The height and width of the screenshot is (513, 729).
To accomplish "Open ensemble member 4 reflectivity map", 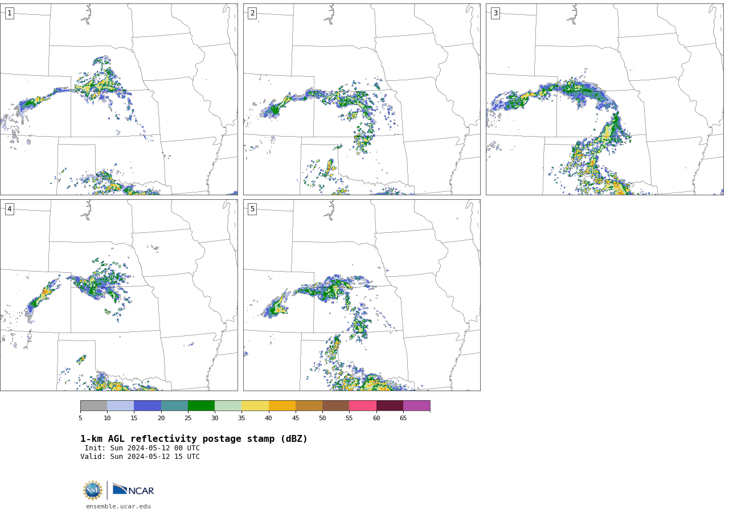I will [x=118, y=295].
